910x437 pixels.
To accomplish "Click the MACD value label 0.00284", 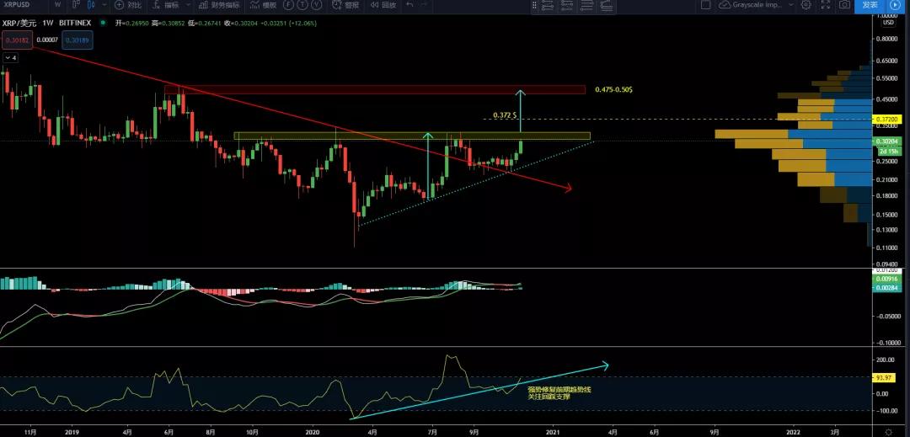I will (x=886, y=287).
